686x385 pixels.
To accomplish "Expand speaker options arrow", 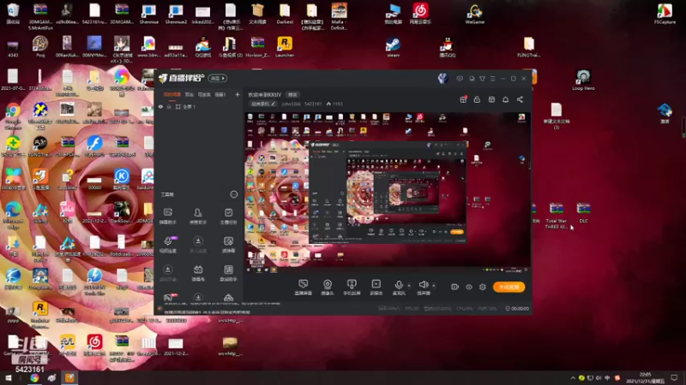I will click(x=434, y=286).
